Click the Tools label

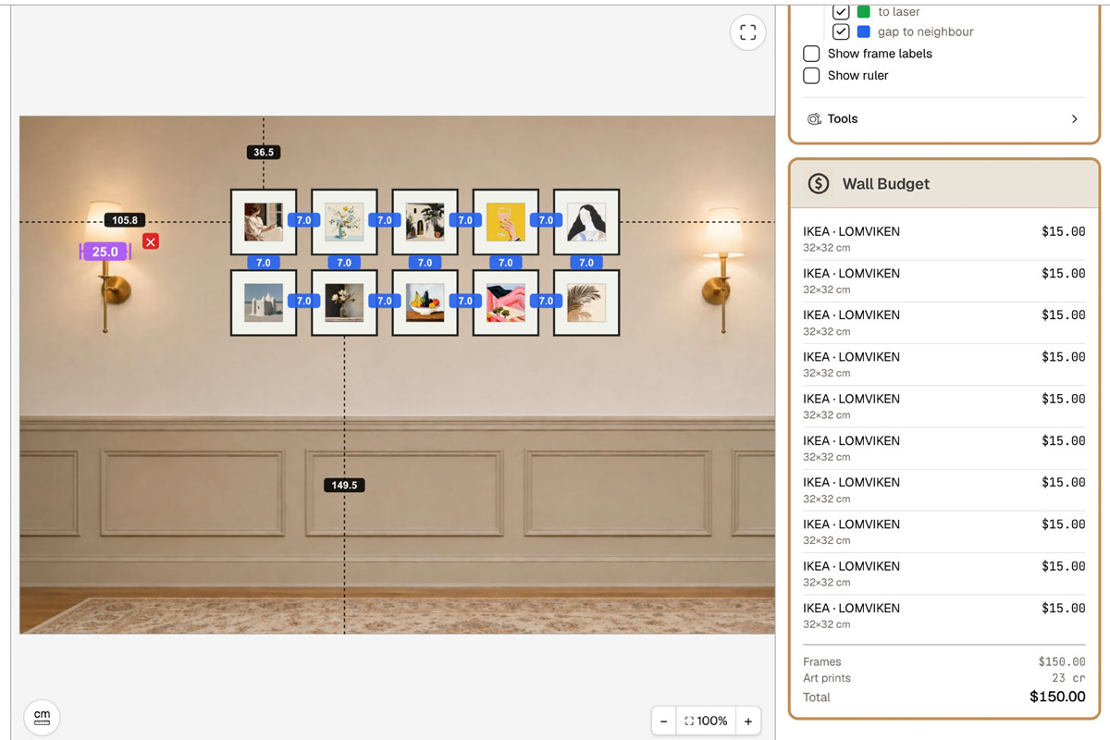tap(843, 119)
